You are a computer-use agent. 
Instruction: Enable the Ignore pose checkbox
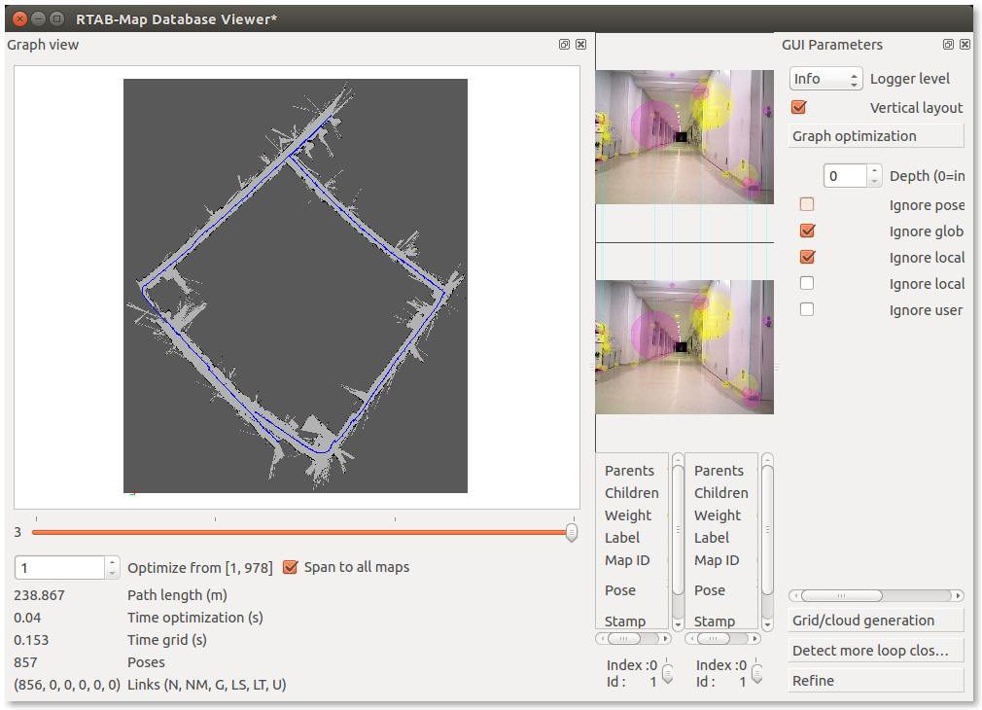coord(806,205)
